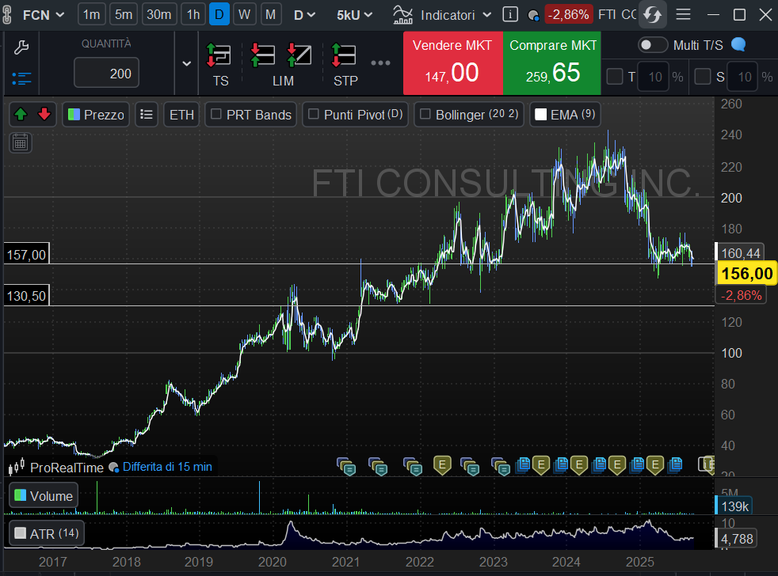Open the FCN symbol dropdown

(43, 14)
